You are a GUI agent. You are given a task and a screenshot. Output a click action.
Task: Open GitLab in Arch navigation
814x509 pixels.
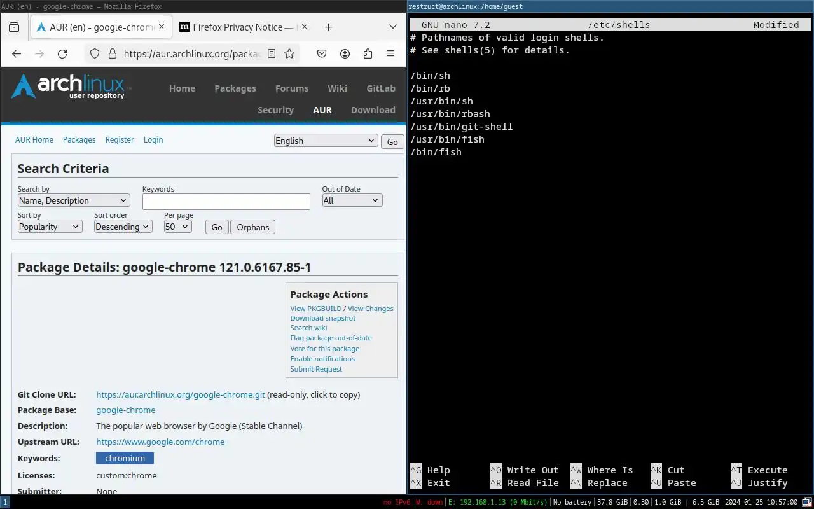point(381,88)
